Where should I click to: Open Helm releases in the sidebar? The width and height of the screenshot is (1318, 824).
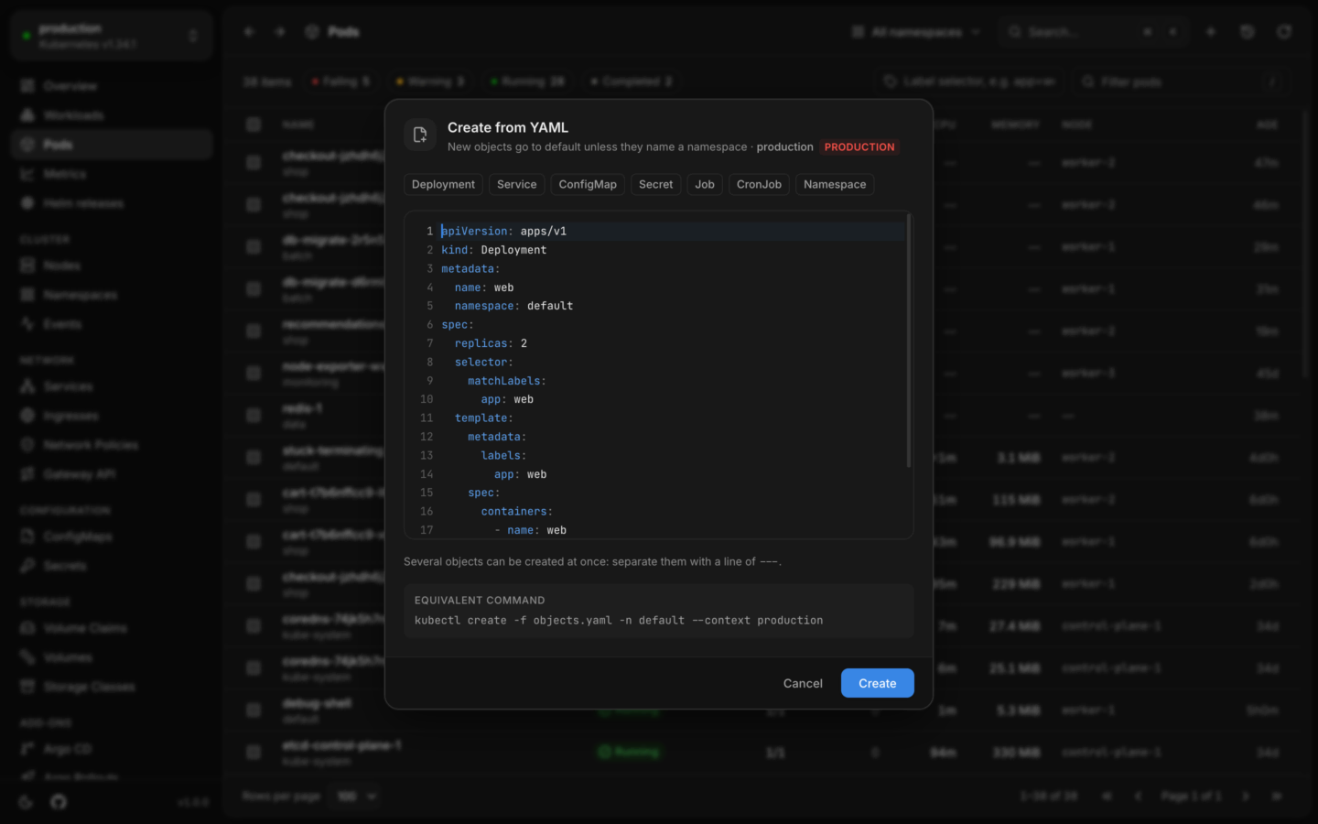click(112, 203)
